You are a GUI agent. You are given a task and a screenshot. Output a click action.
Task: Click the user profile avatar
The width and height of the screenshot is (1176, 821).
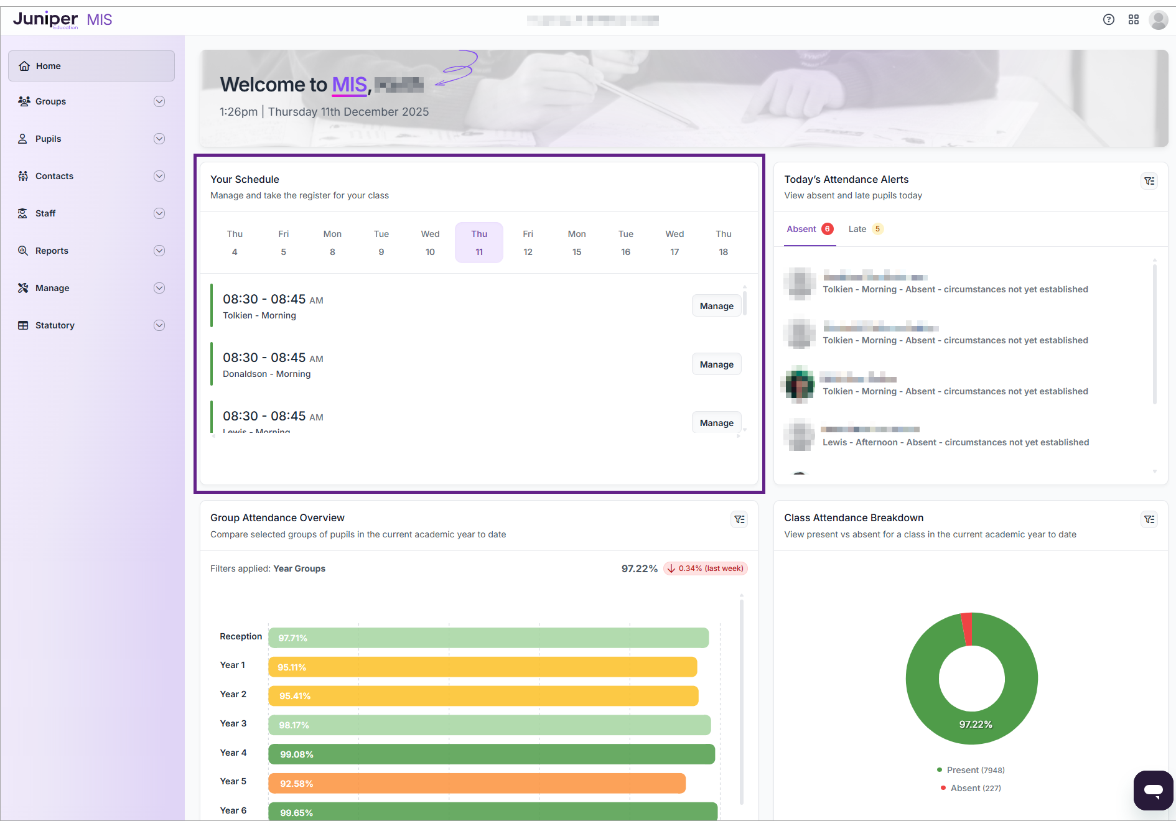click(x=1158, y=20)
